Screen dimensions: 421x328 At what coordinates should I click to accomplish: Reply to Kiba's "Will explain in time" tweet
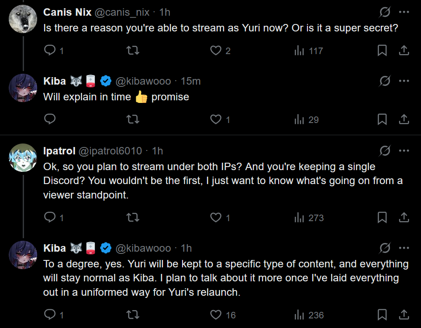(50, 119)
